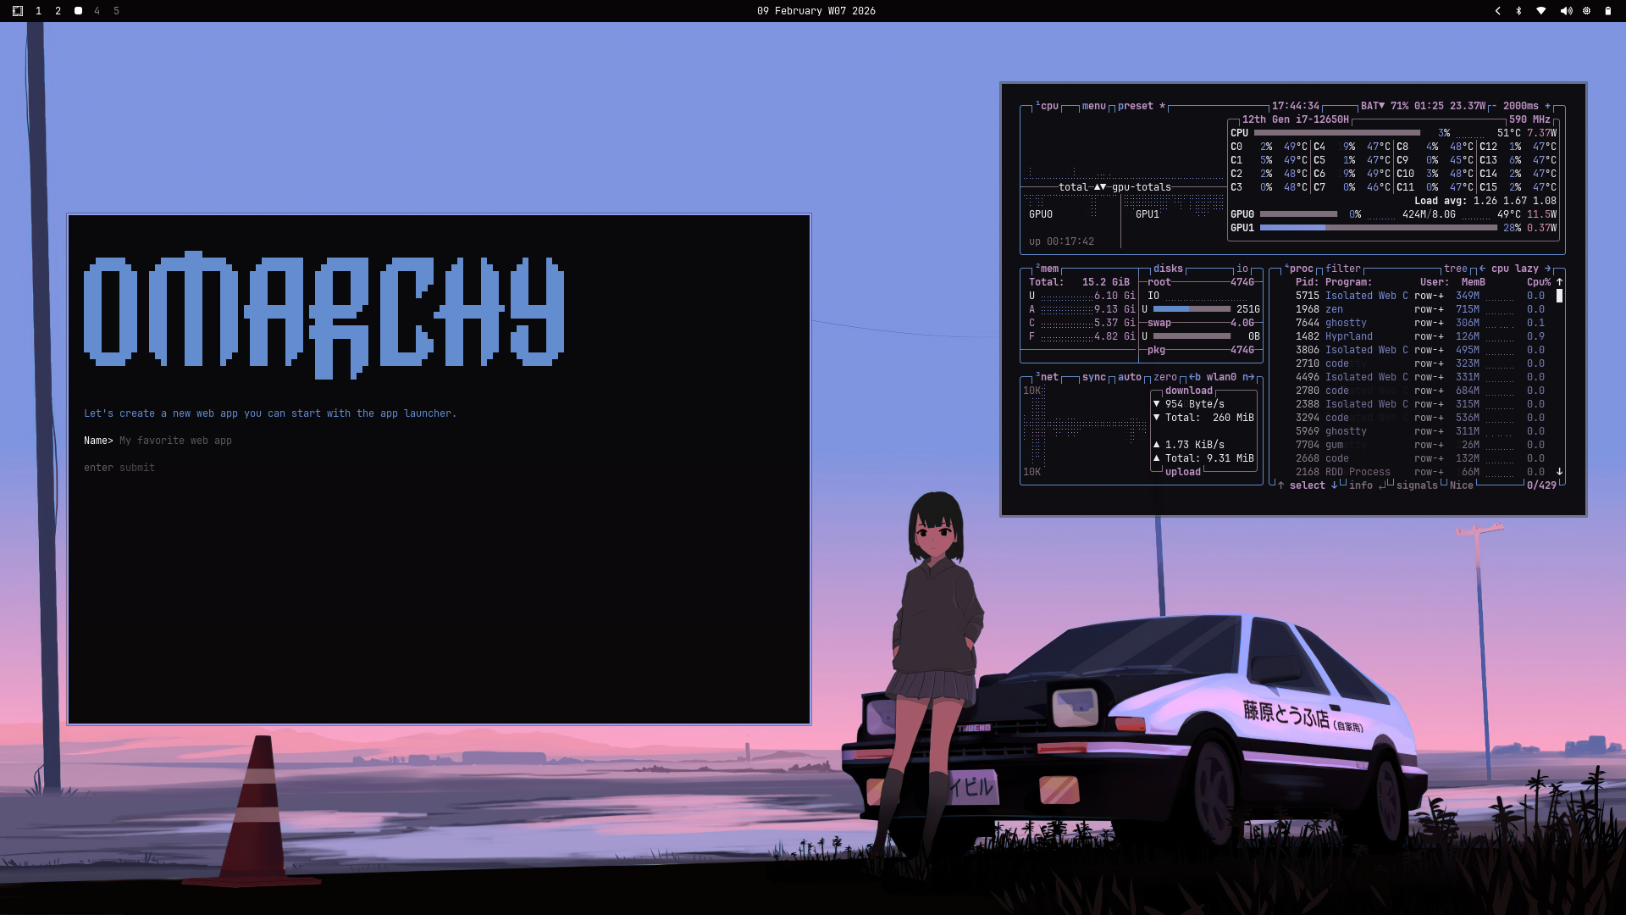Toggle net sync option
Screen dimensions: 1626x915
[1093, 377]
